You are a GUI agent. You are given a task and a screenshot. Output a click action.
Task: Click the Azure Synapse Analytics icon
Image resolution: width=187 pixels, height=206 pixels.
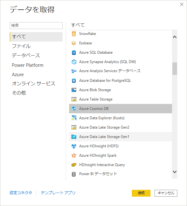[74, 62]
